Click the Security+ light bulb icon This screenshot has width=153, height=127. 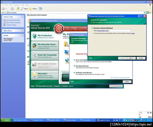click(x=34, y=75)
